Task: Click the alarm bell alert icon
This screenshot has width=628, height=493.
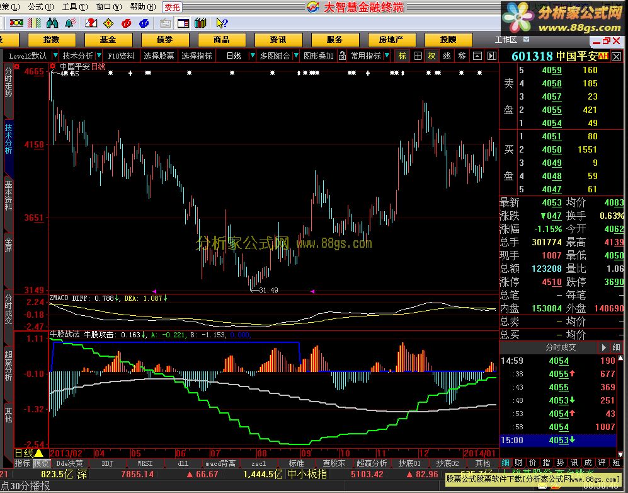Action: 71,23
